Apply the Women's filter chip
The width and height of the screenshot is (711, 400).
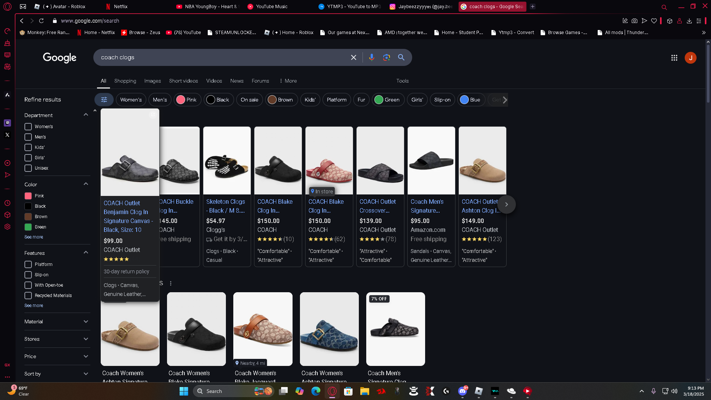point(131,100)
